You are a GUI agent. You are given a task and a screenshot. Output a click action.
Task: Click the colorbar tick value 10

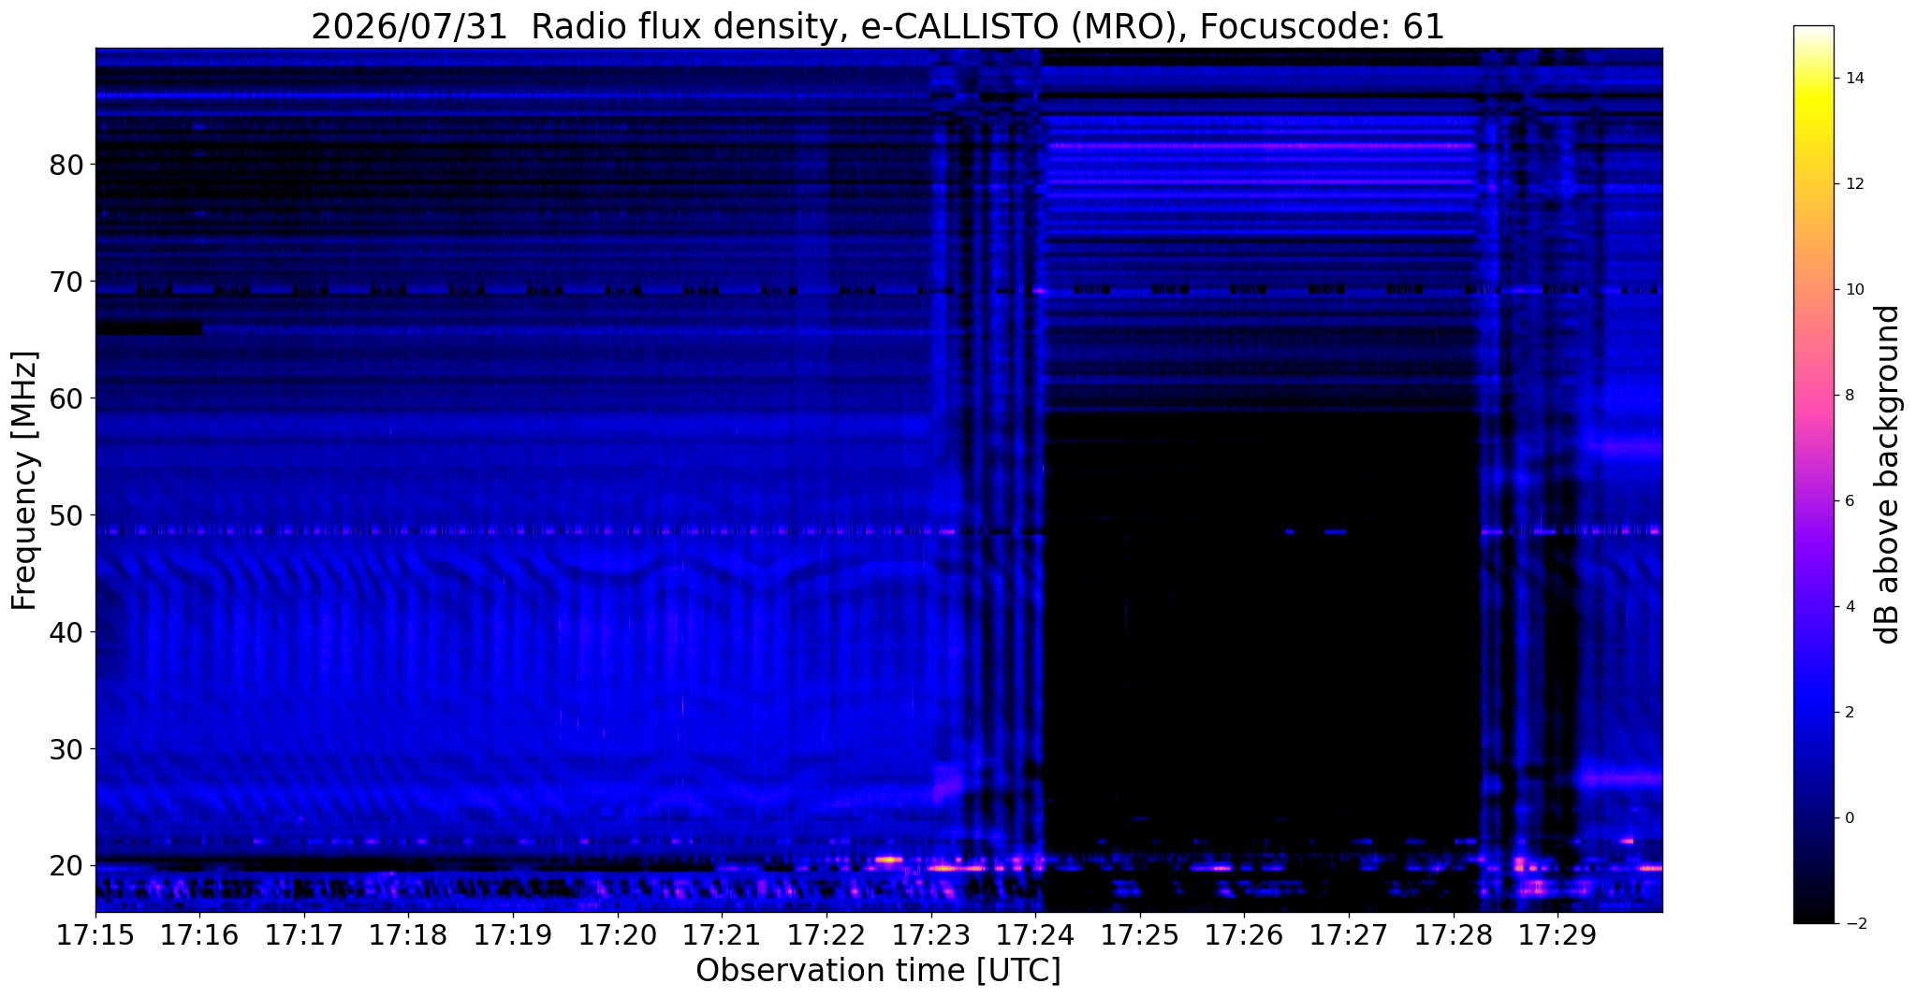pos(1853,290)
